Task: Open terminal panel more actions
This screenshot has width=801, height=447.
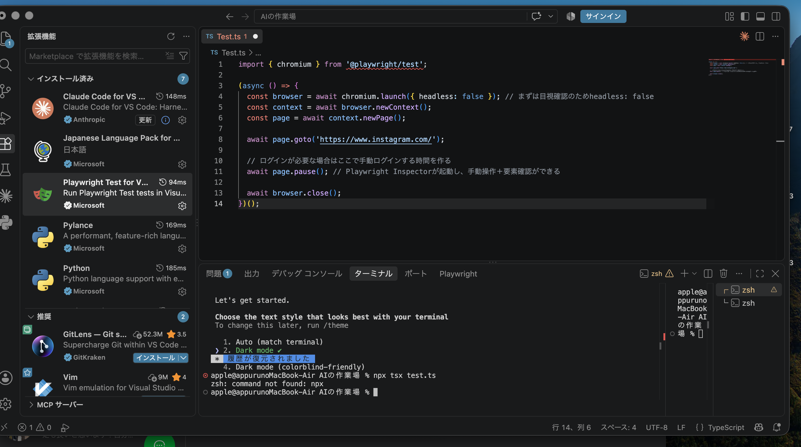Action: [x=739, y=274]
